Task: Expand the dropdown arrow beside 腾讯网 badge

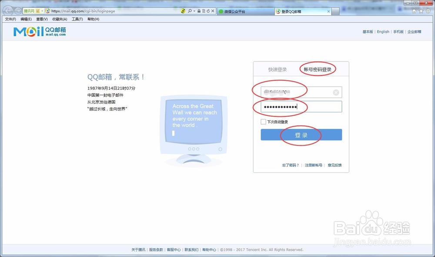Action: pyautogui.click(x=42, y=11)
